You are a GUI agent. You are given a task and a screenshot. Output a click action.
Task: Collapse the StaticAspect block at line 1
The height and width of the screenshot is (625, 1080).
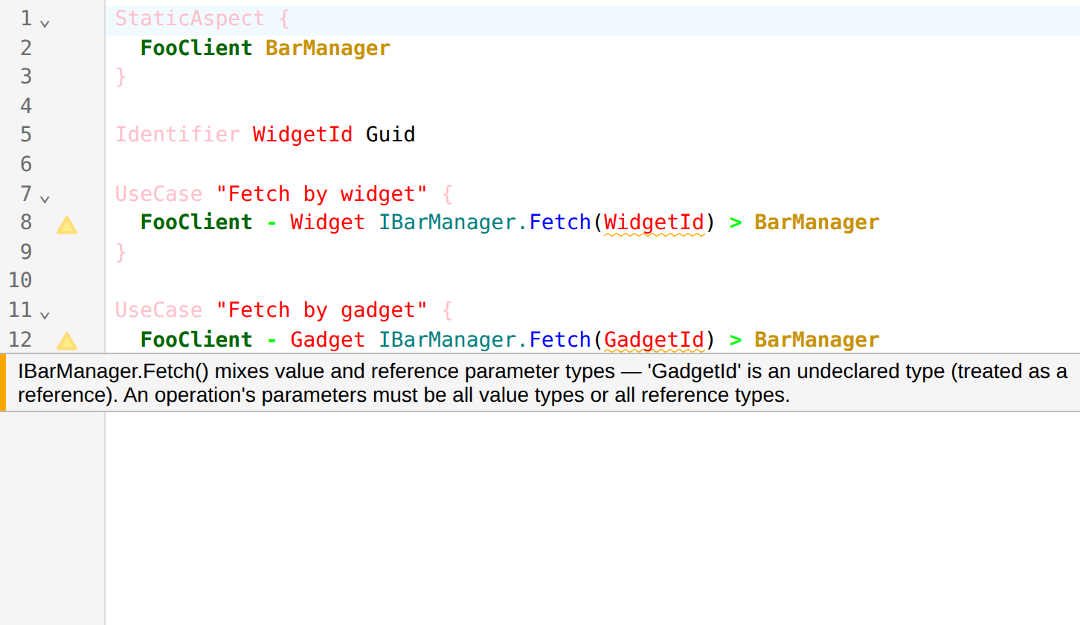pos(45,23)
